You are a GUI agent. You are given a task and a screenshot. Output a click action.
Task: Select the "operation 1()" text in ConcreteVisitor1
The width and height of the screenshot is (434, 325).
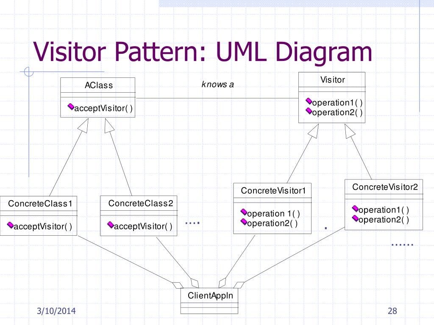coord(273,214)
